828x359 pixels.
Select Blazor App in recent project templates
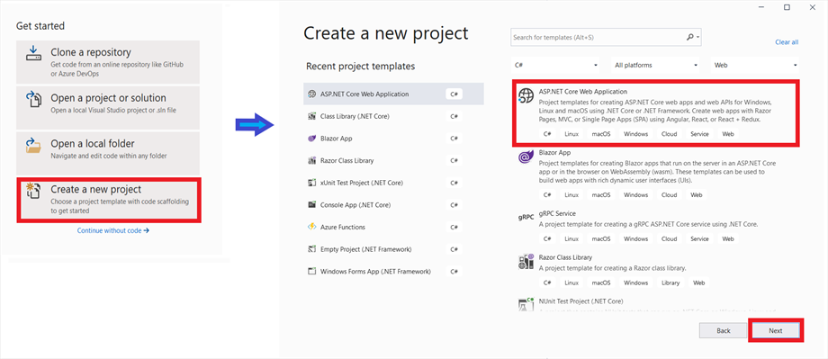[x=393, y=139]
